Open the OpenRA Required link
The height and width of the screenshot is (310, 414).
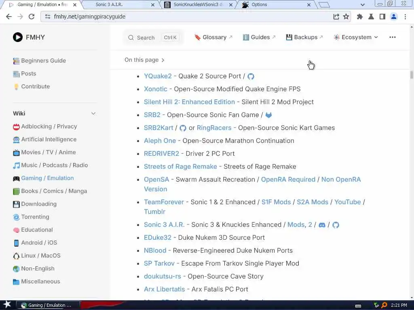point(288,180)
